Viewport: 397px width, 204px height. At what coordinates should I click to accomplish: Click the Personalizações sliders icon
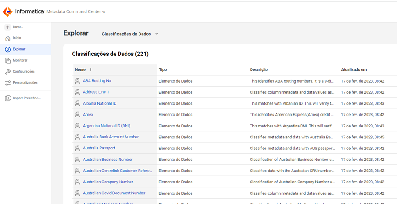[x=8, y=83]
